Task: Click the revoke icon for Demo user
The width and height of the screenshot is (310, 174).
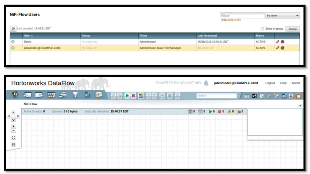Action: [x=282, y=42]
